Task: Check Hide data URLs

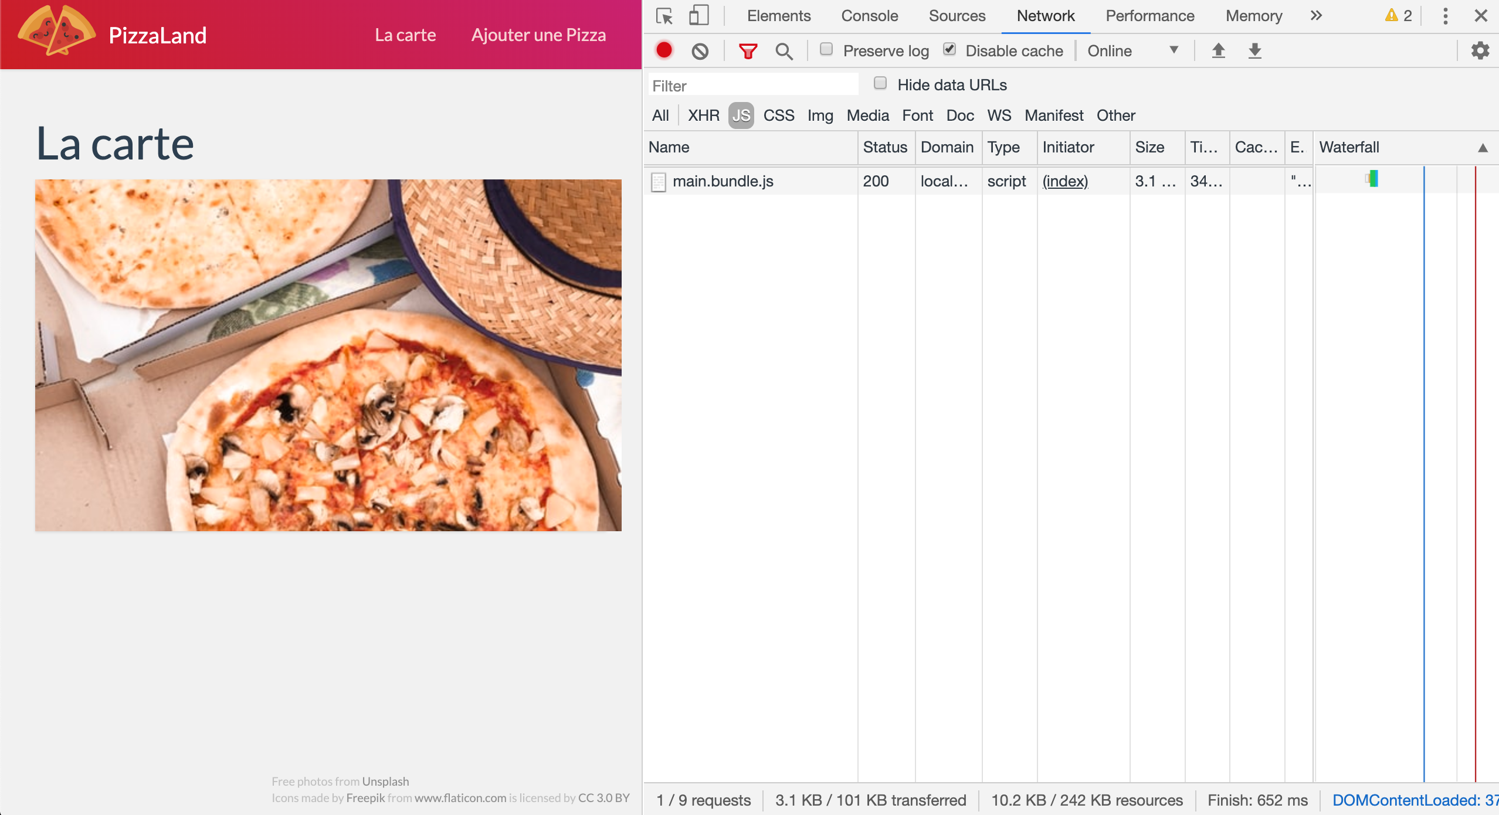Action: point(880,83)
